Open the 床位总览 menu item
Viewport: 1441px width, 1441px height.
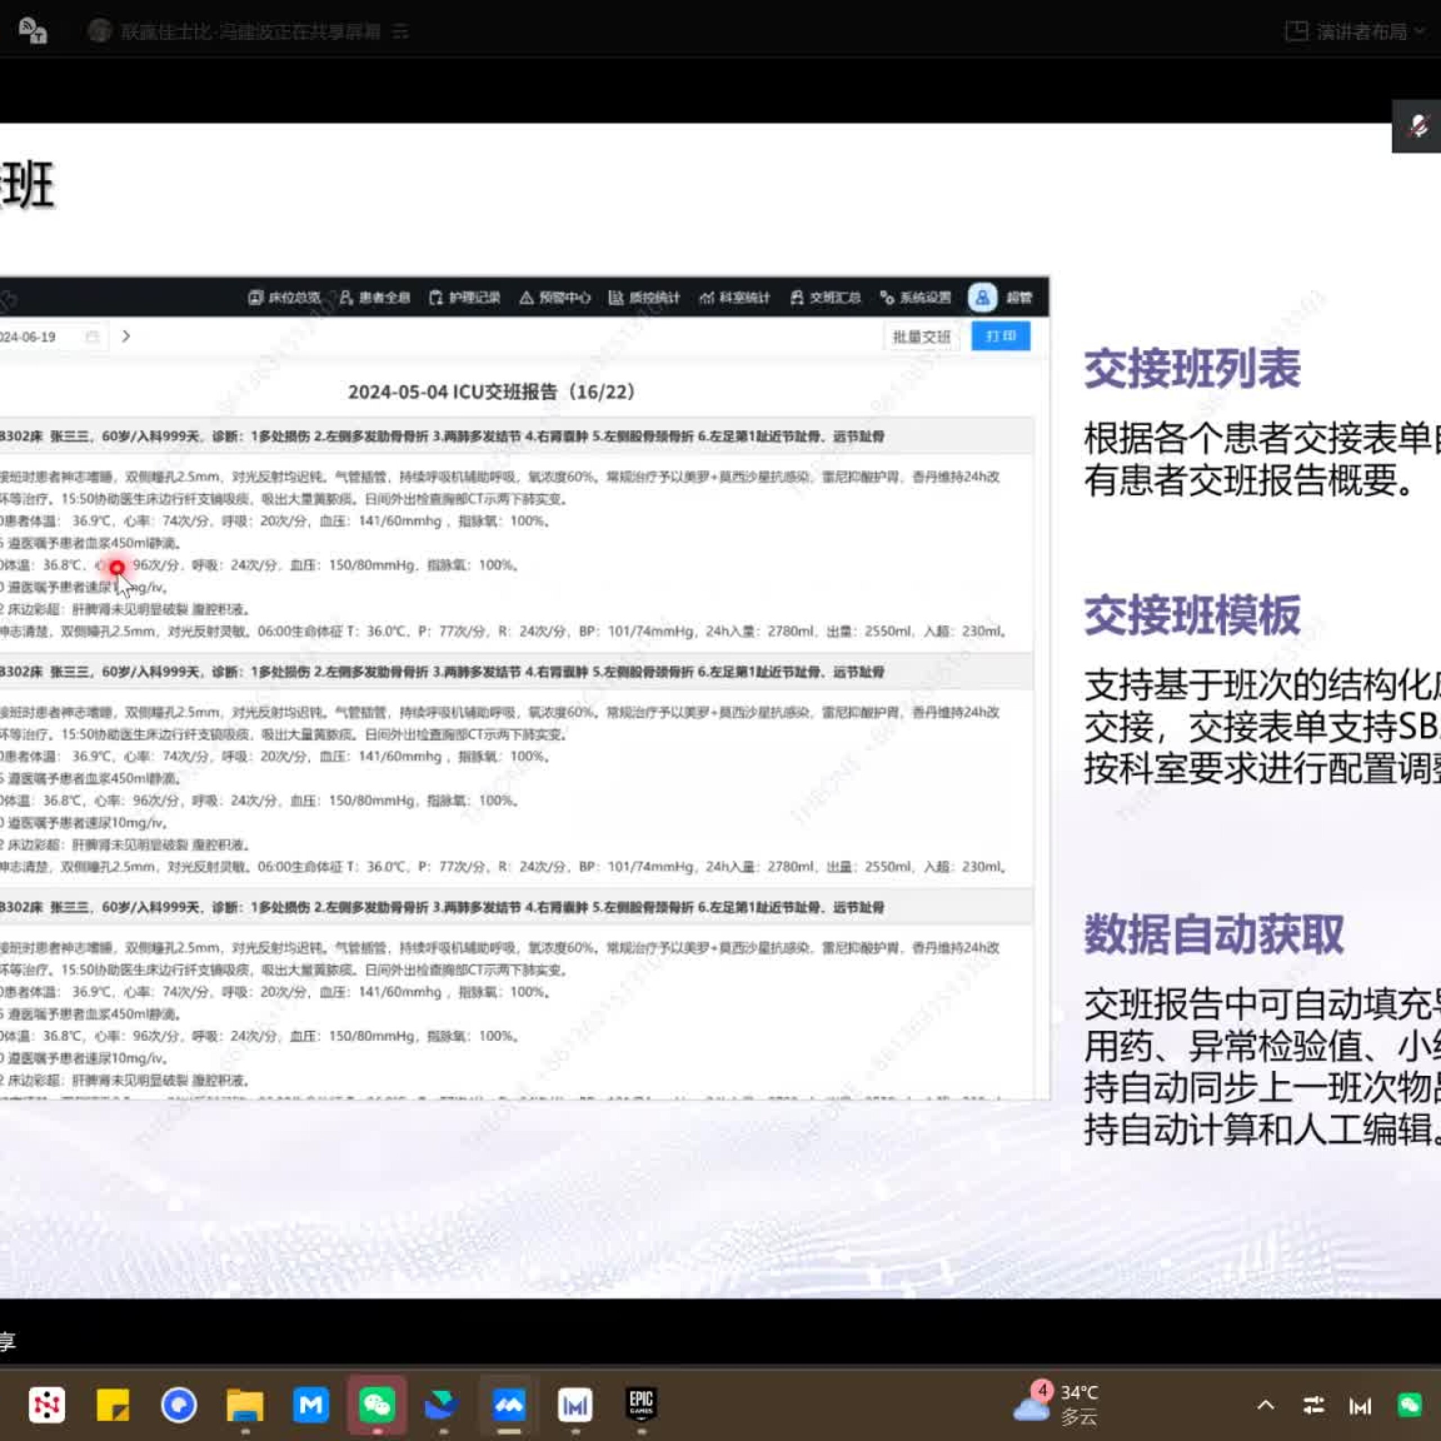pyautogui.click(x=284, y=298)
